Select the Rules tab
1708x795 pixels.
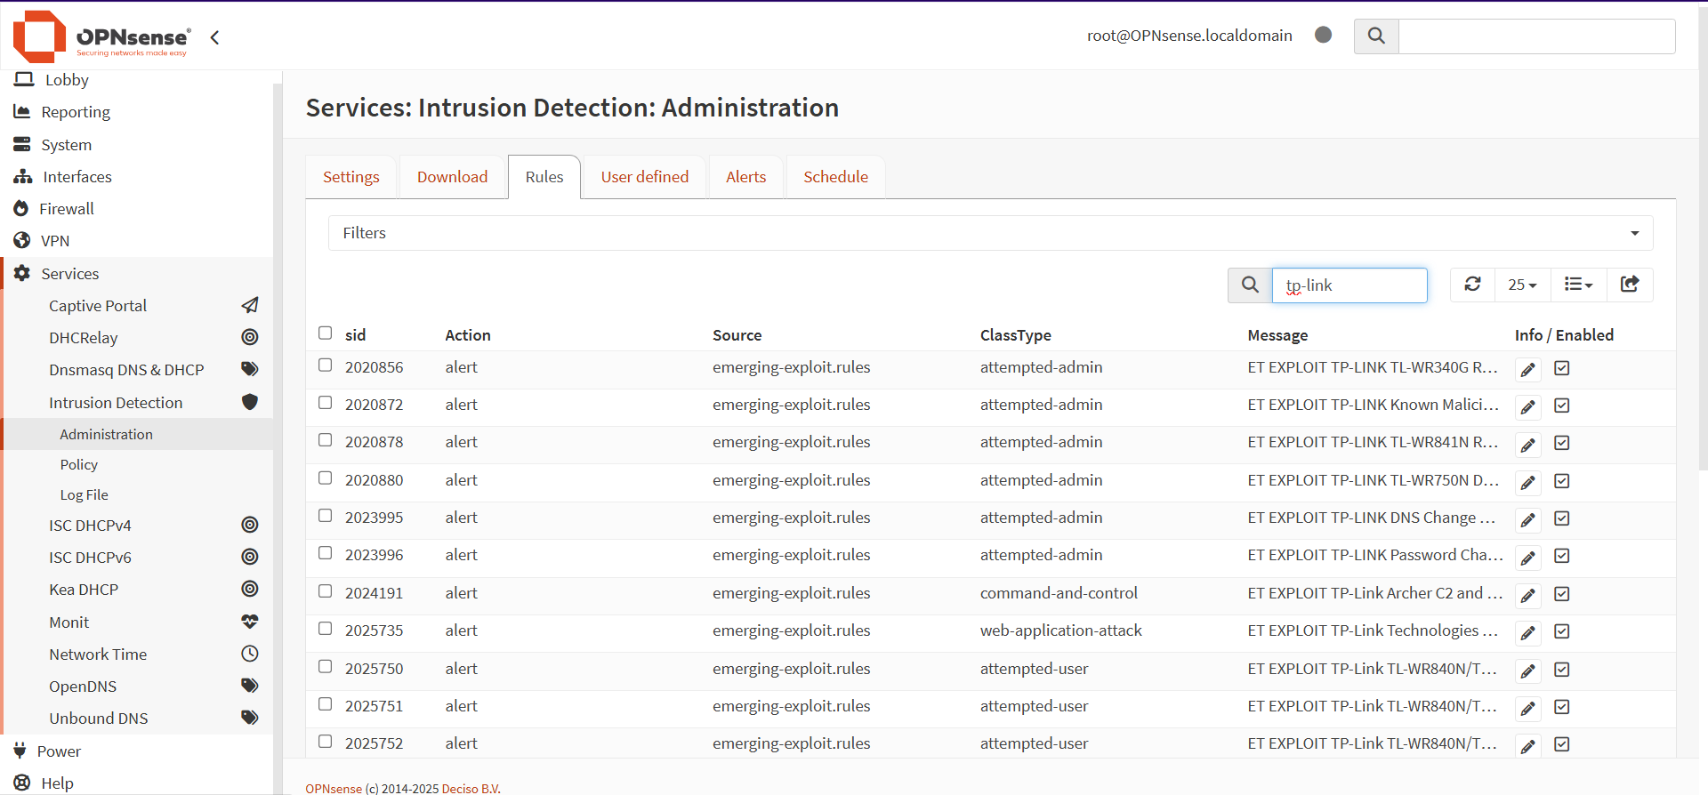[x=544, y=177]
